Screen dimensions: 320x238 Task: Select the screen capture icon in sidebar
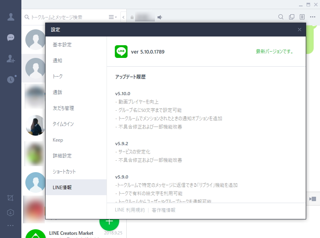[x=10, y=198]
